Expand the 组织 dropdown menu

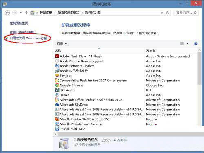(x=62, y=44)
